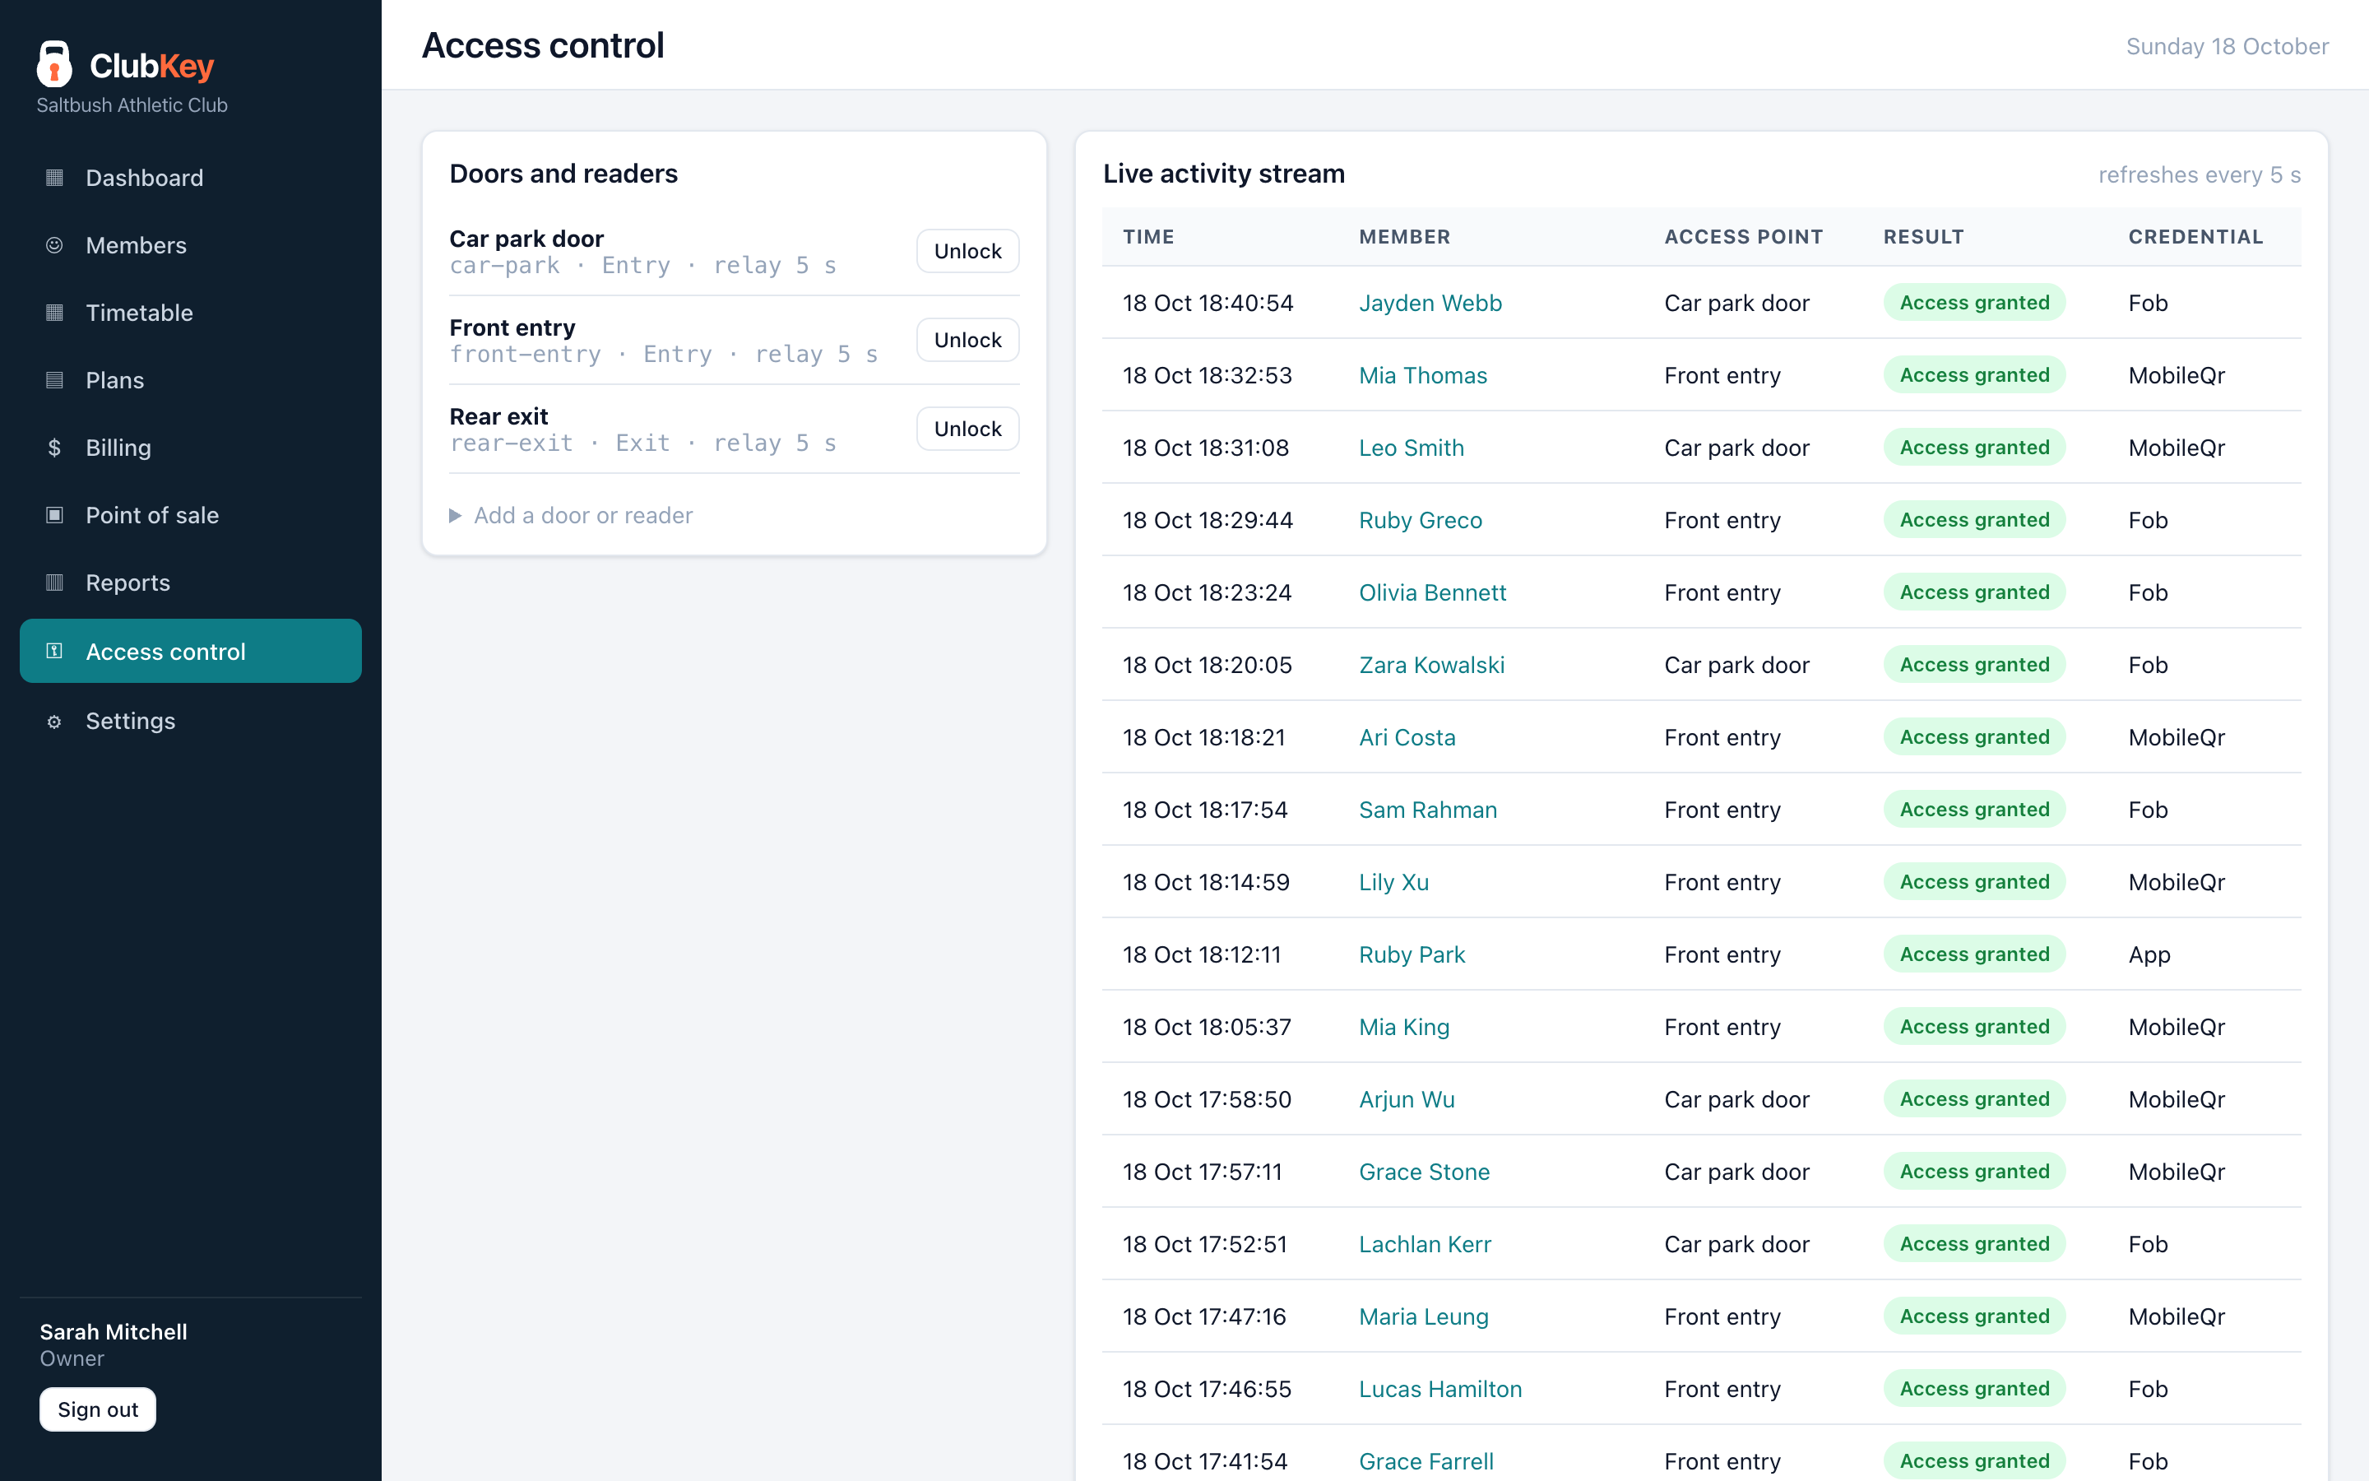Click the refreshes every 5 s label

(x=2199, y=174)
